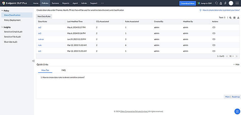241x115 pixels.
Task: Click the New Data Rules button
Action: tap(44, 16)
